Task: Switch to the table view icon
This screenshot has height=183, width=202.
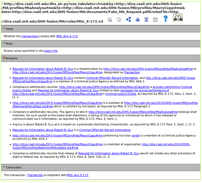Action: tap(155, 20)
